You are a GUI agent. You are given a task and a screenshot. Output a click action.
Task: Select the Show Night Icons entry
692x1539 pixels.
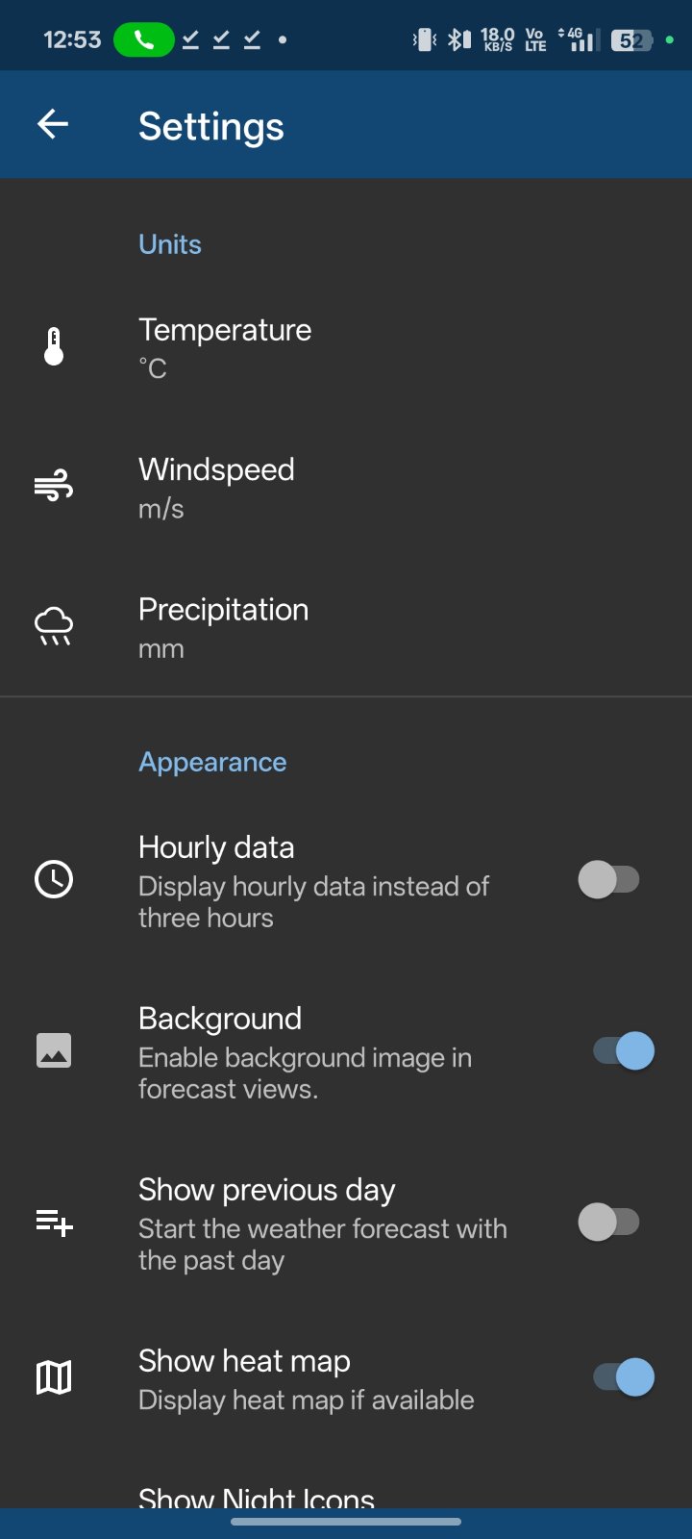[x=257, y=1496]
